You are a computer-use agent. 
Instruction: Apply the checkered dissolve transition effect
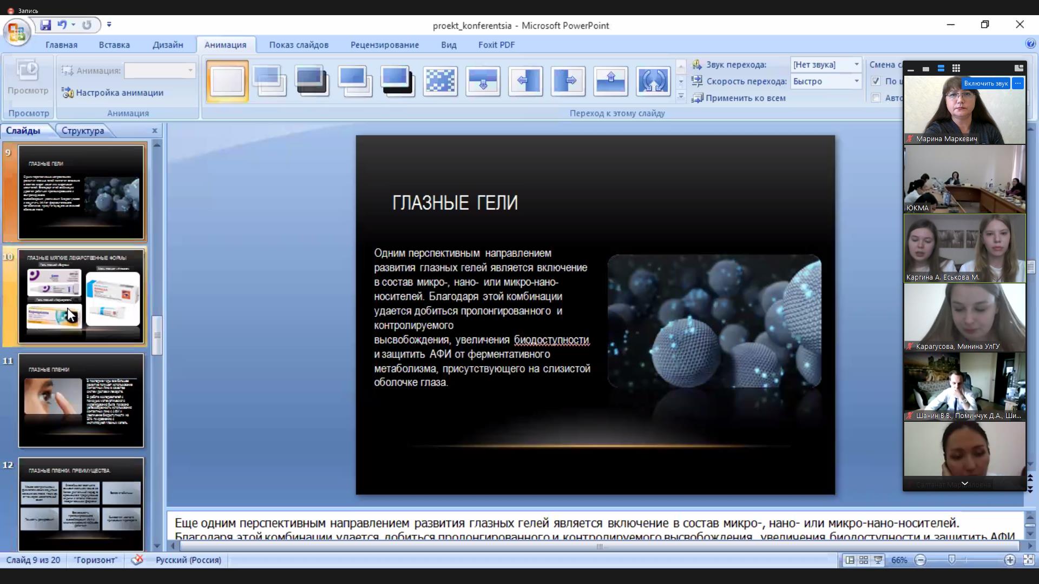(x=440, y=81)
